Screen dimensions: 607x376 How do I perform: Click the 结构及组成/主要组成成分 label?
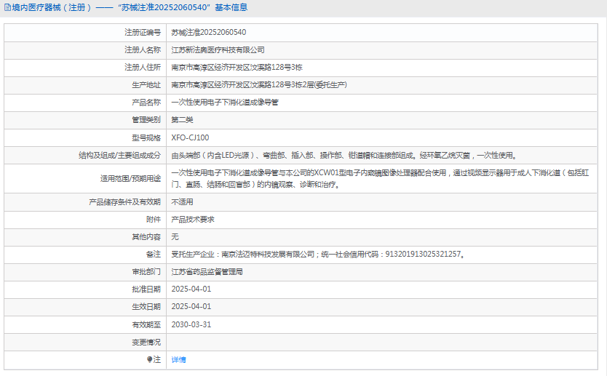click(119, 155)
